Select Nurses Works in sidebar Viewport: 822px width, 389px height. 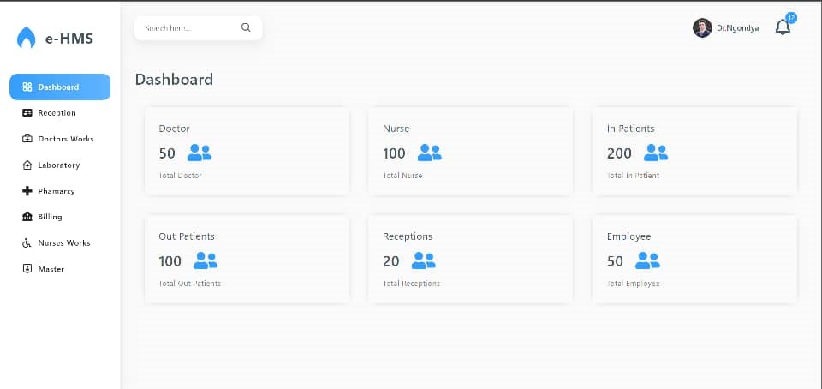click(63, 243)
